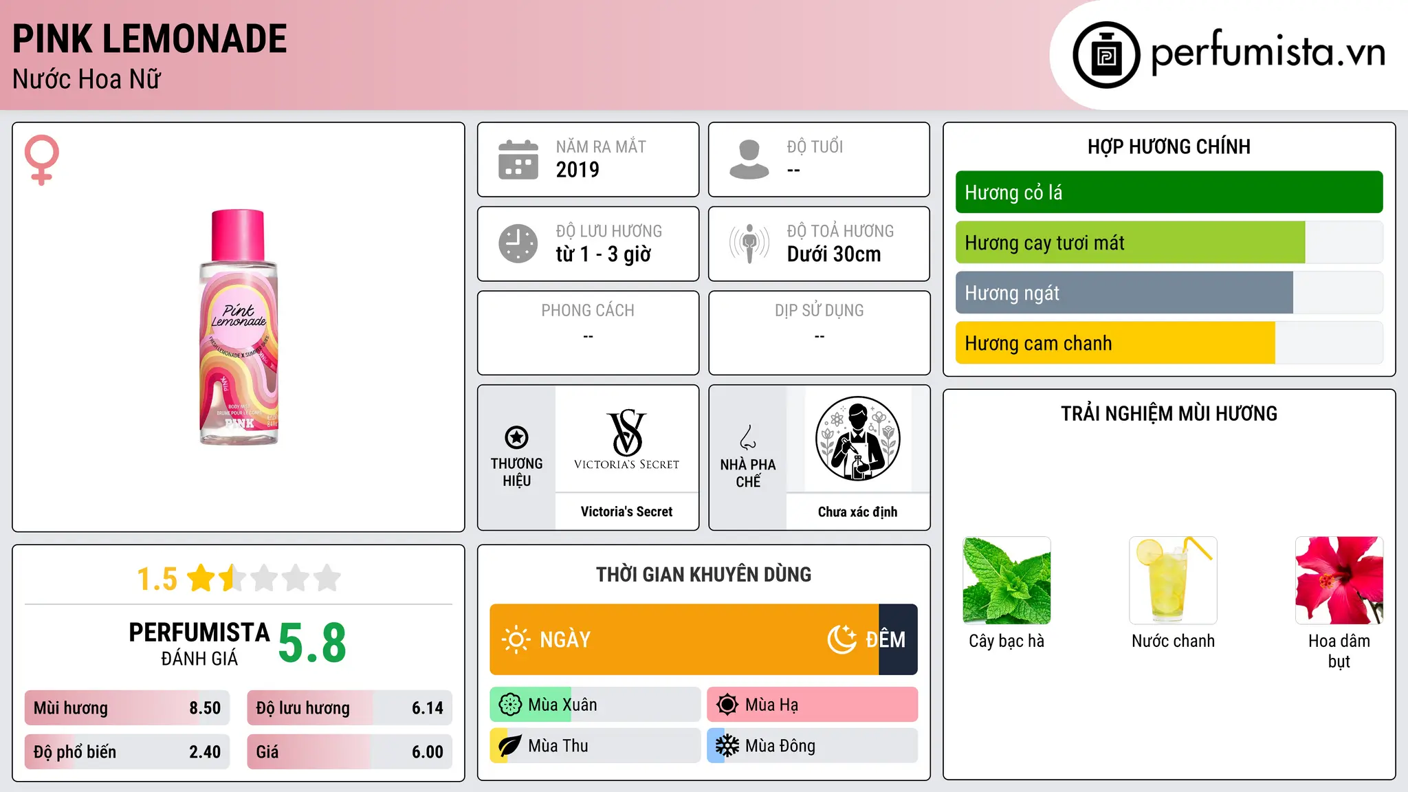Open the Pink Lemonade bottle image

[239, 327]
